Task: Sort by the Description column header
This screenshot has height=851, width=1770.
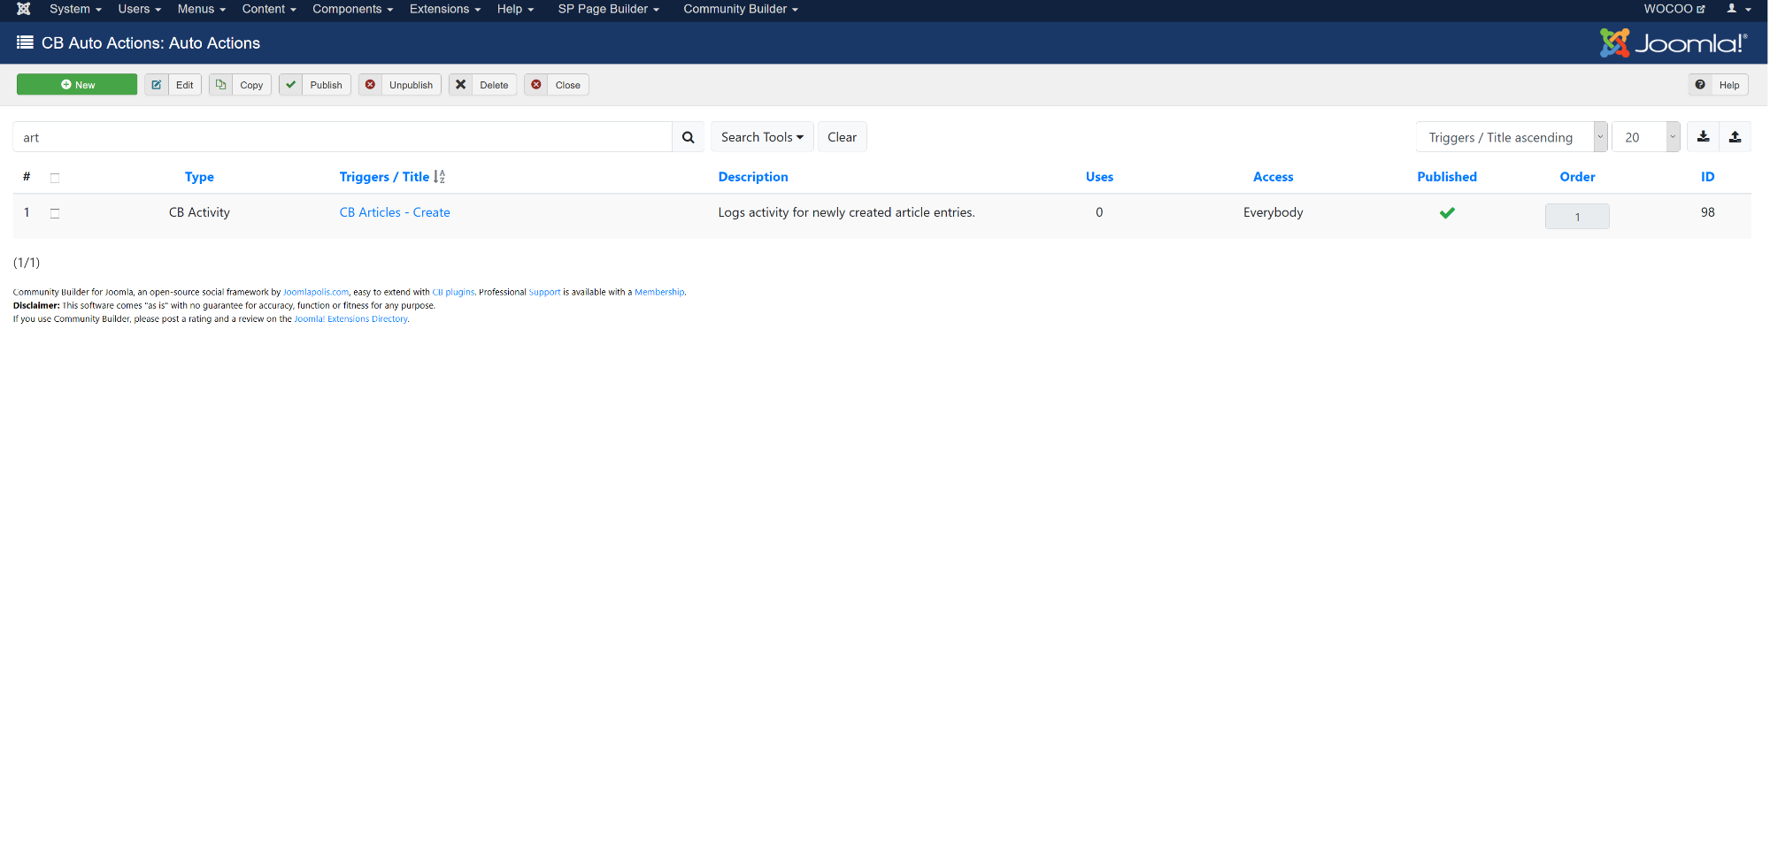Action: click(x=753, y=177)
